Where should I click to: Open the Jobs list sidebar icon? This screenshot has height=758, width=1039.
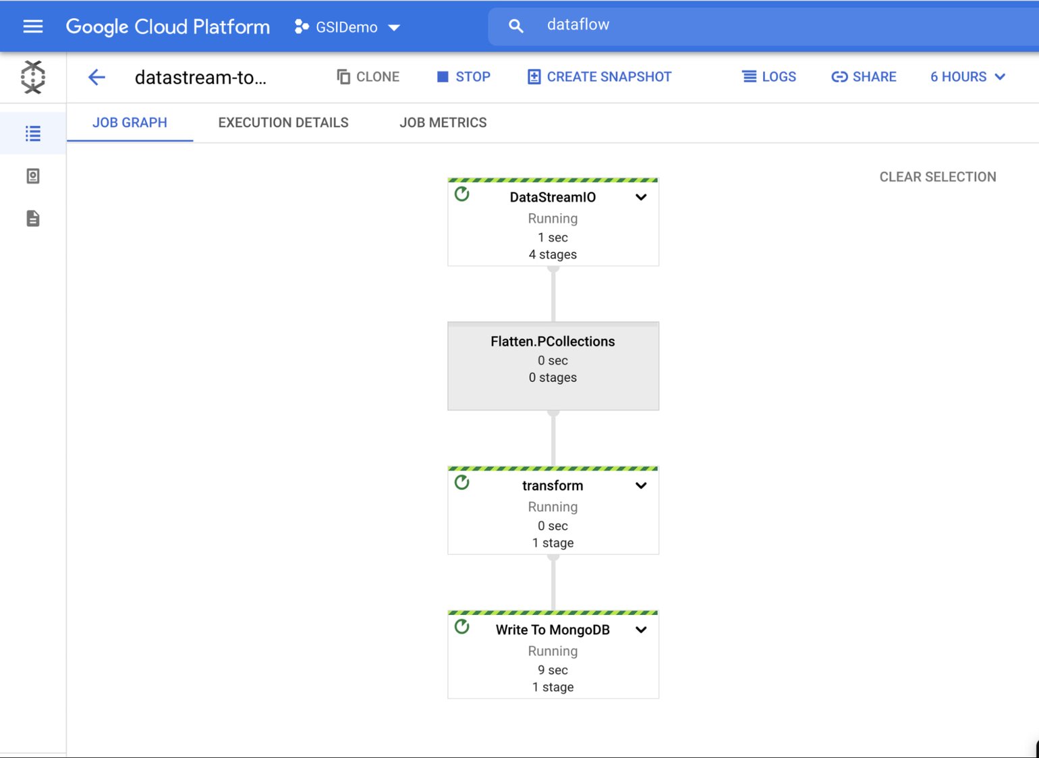[32, 134]
